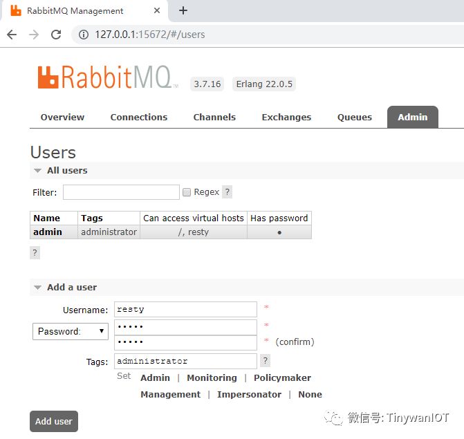Open the admin user in table
464x439 pixels.
[48, 232]
